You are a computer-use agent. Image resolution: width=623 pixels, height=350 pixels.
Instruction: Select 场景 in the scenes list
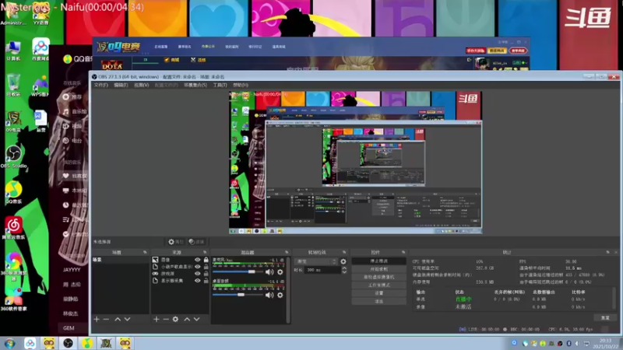point(121,260)
